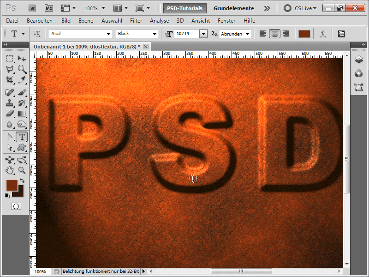Open the Bearbeiten menu
This screenshot has height=277, width=369.
tap(40, 21)
